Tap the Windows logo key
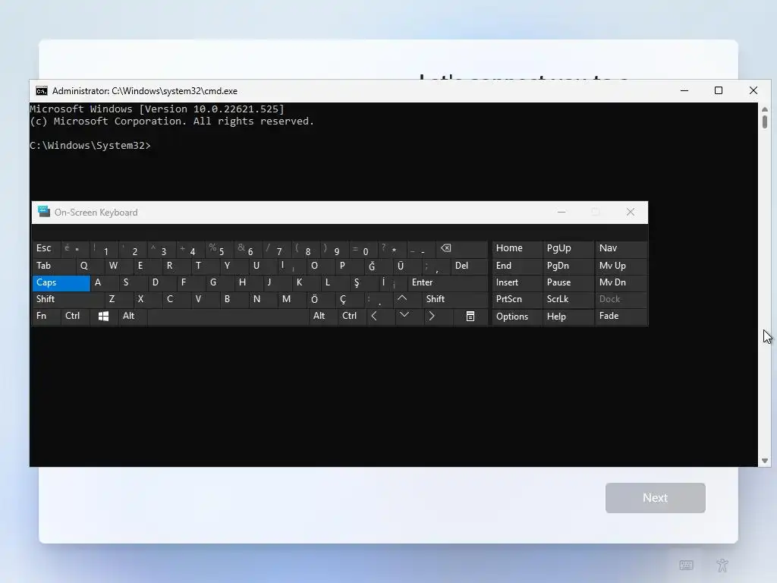 pyautogui.click(x=103, y=317)
